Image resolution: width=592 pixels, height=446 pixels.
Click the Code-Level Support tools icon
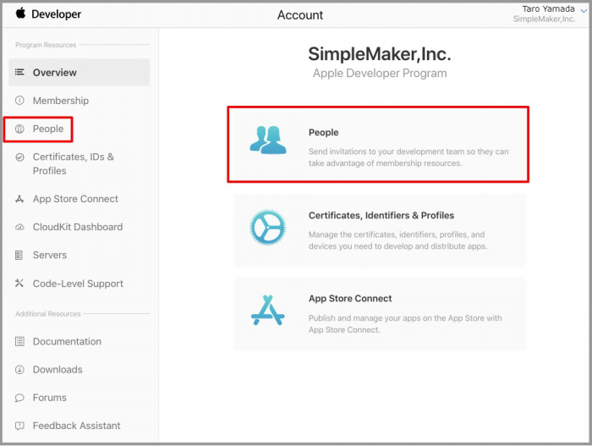point(19,284)
